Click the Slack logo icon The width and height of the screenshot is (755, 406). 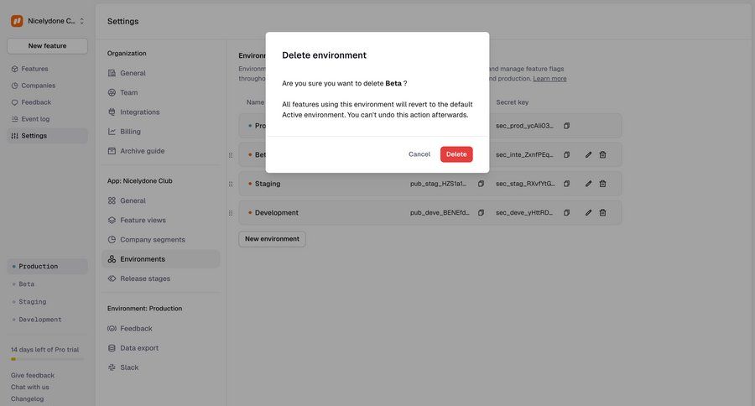pyautogui.click(x=112, y=367)
